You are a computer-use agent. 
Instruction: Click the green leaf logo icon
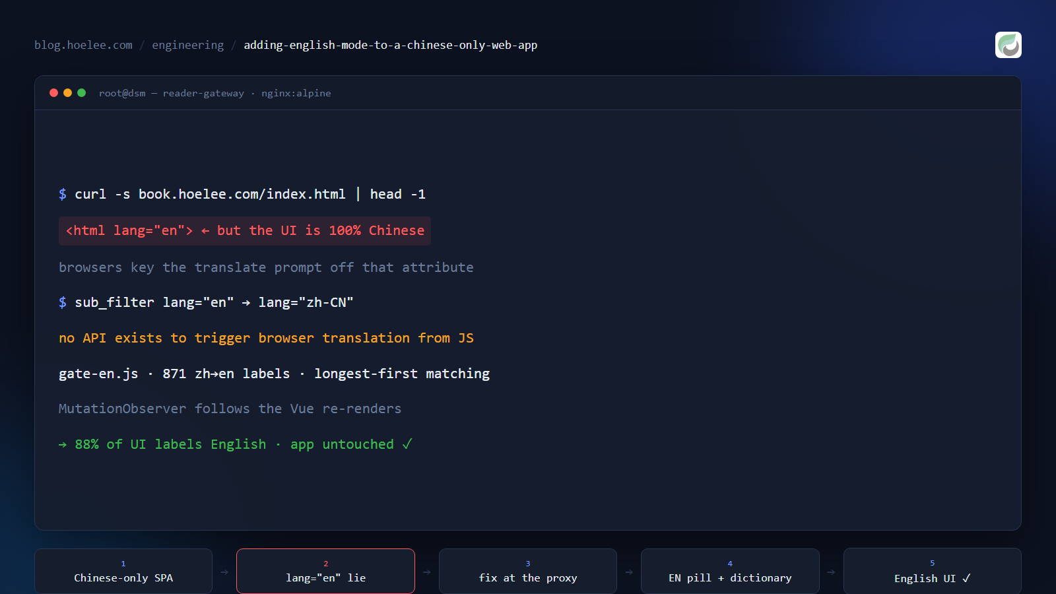1008,45
